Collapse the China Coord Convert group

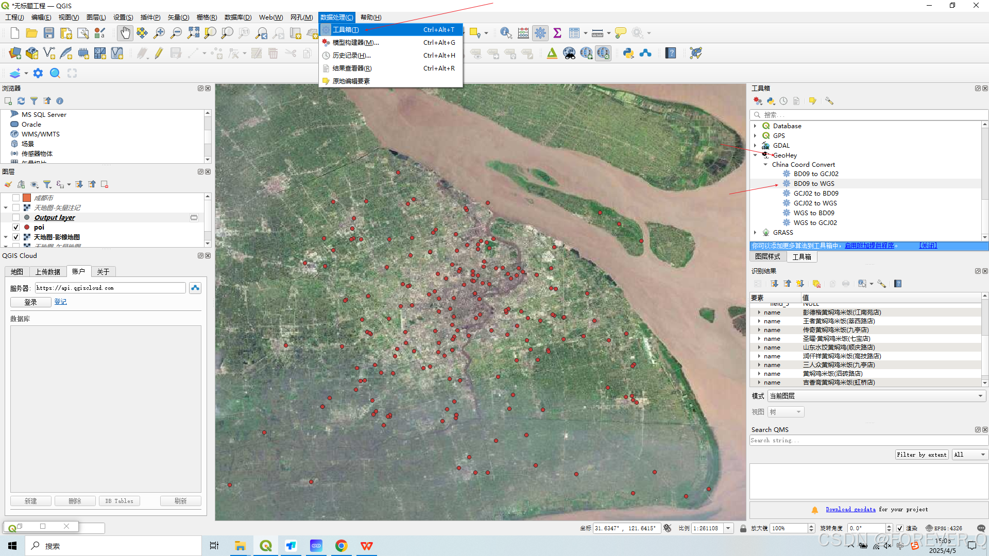765,165
